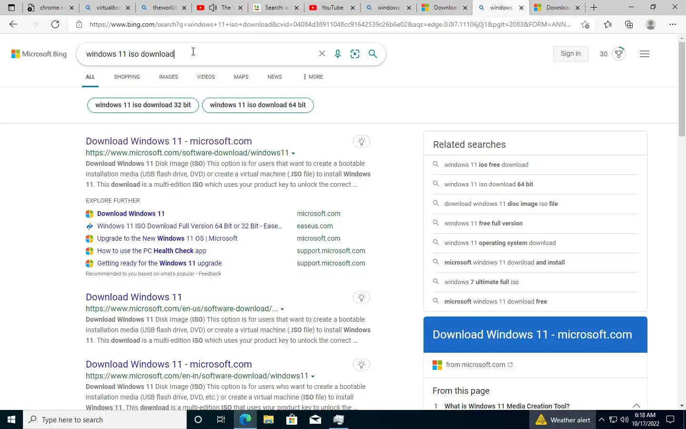Open the notification center icon
This screenshot has height=429, width=686.
[670, 419]
